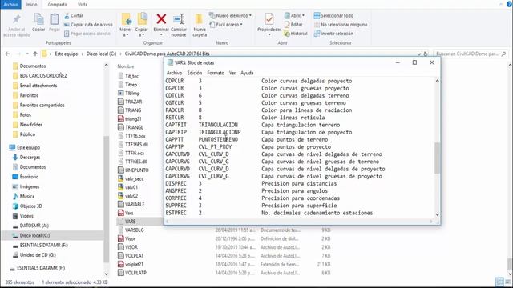Open Nuevo elemento dropdown
Screen dimensions: 513x288
(x=230, y=16)
